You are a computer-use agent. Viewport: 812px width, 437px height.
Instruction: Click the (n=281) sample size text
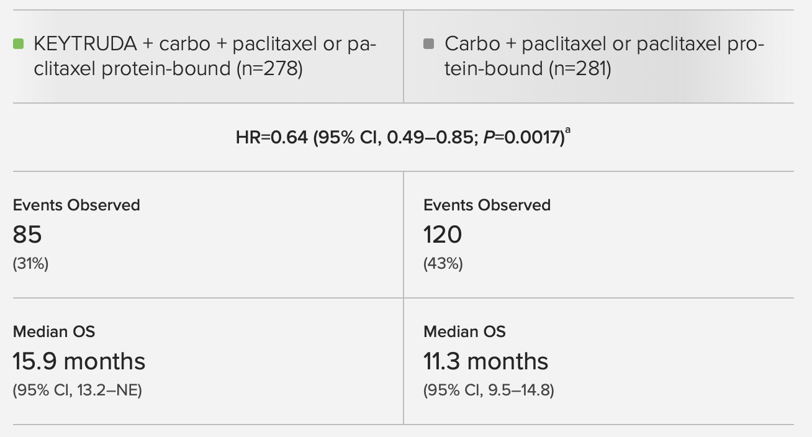(580, 68)
